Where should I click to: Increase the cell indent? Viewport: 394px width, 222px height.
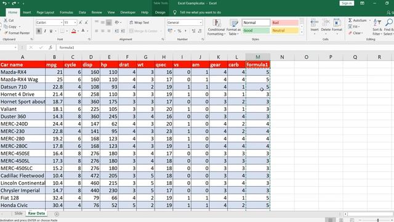[x=123, y=31]
